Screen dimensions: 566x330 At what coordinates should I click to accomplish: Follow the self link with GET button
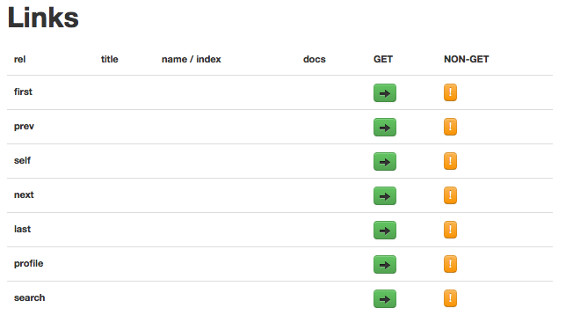385,162
